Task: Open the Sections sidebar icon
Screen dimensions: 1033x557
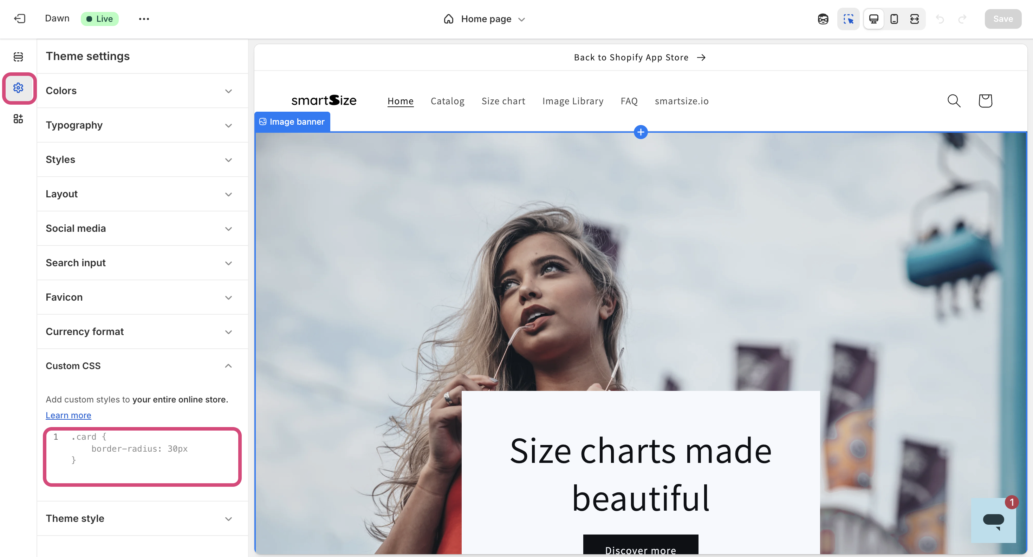Action: (18, 57)
